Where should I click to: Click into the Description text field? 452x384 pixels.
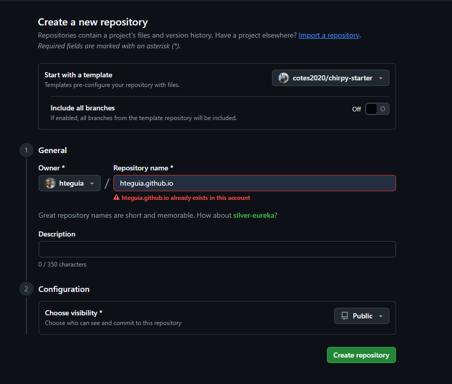[217, 249]
